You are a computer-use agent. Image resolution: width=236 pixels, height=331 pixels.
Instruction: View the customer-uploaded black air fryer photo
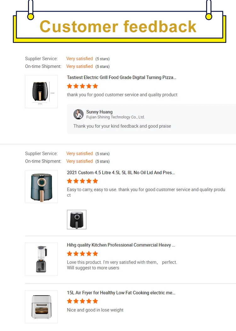point(76,219)
